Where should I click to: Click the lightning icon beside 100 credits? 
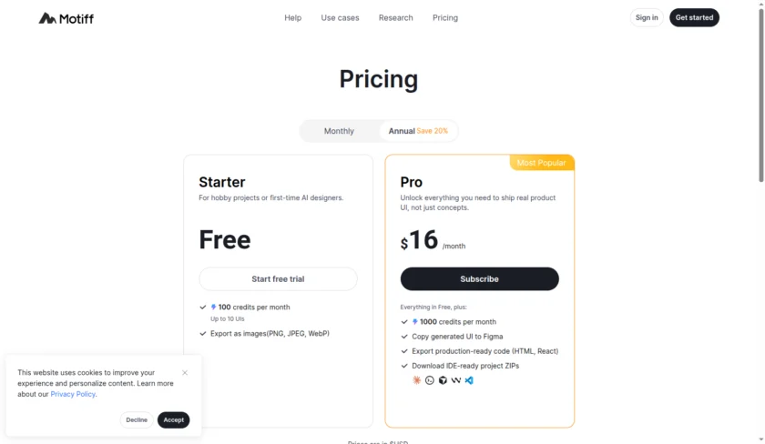pos(214,308)
